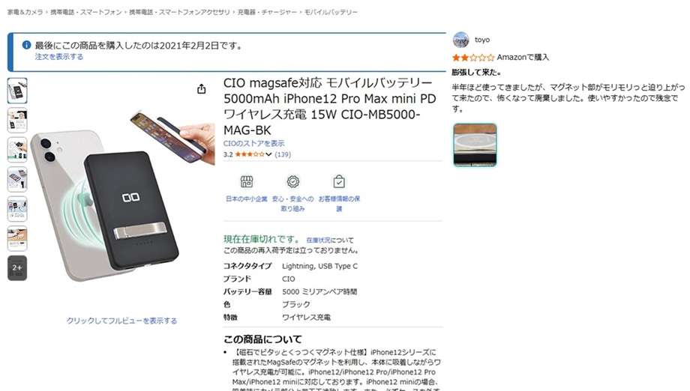The width and height of the screenshot is (690, 391).
Task: Click 在庫状況 stock status link
Action: (x=318, y=240)
